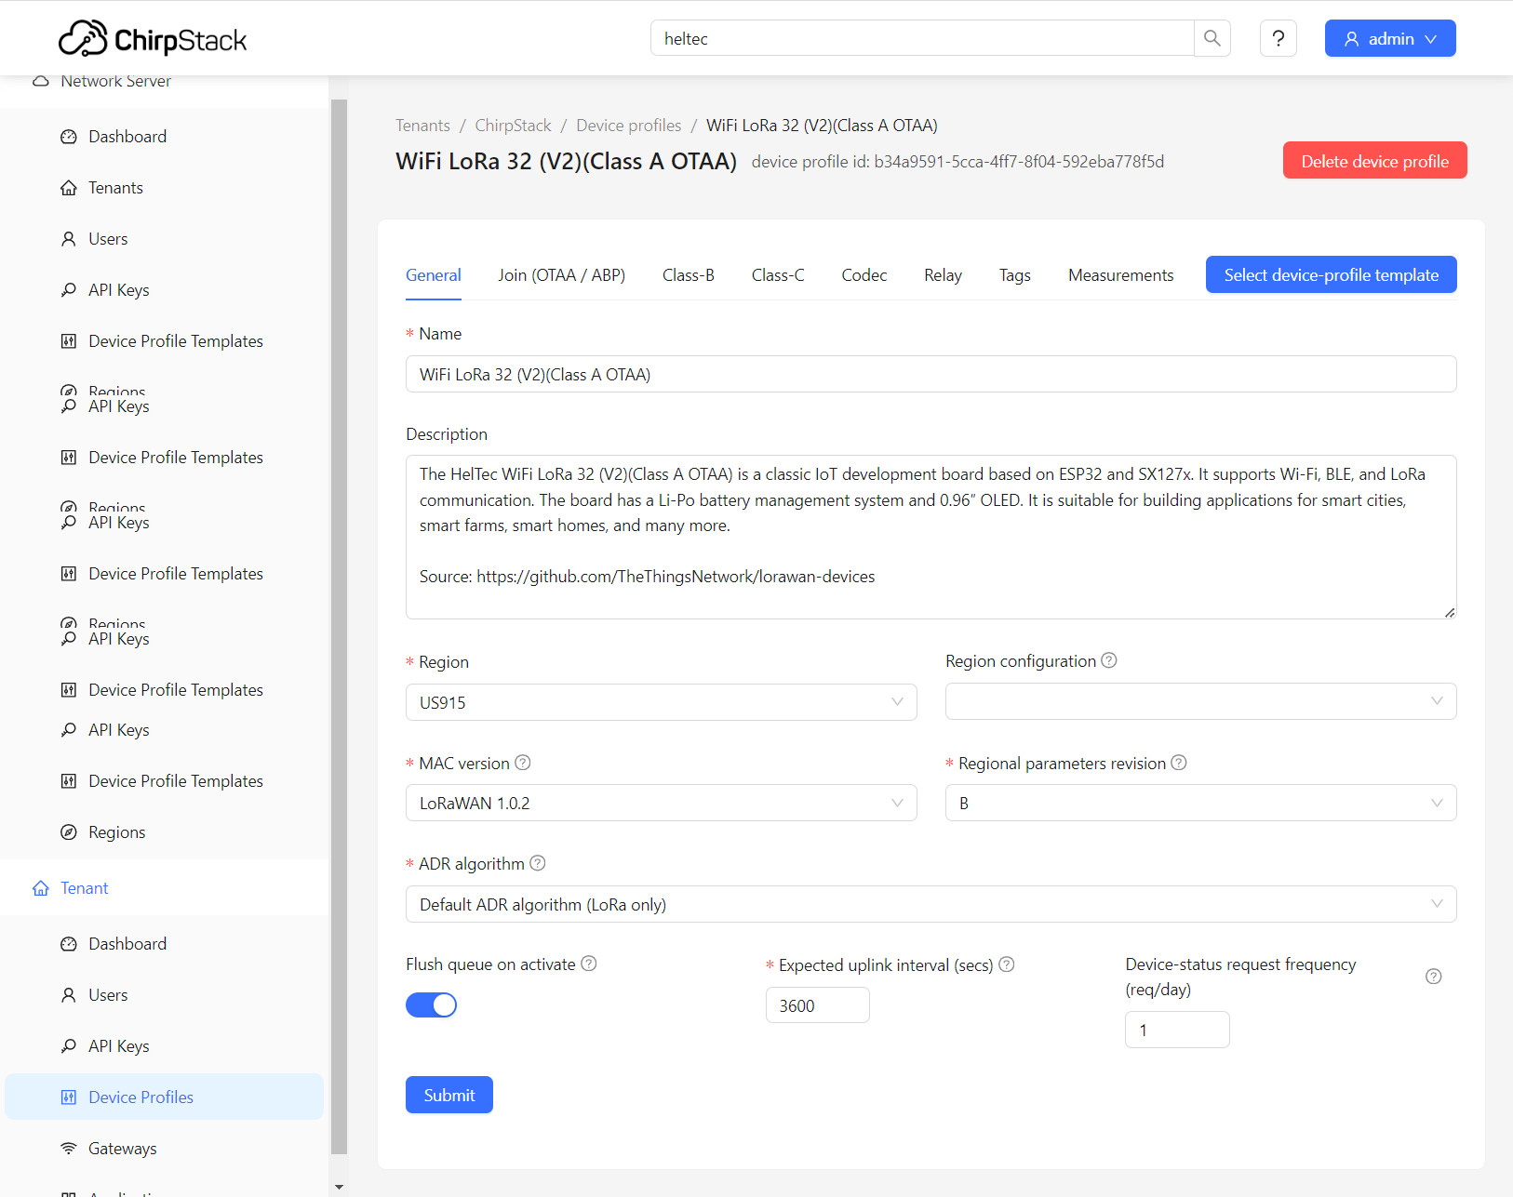
Task: Expand the ADR algorithm dropdown
Action: point(931,903)
